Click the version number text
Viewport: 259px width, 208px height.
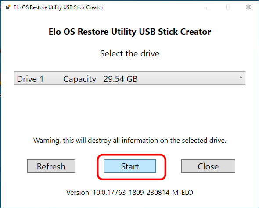click(x=129, y=192)
